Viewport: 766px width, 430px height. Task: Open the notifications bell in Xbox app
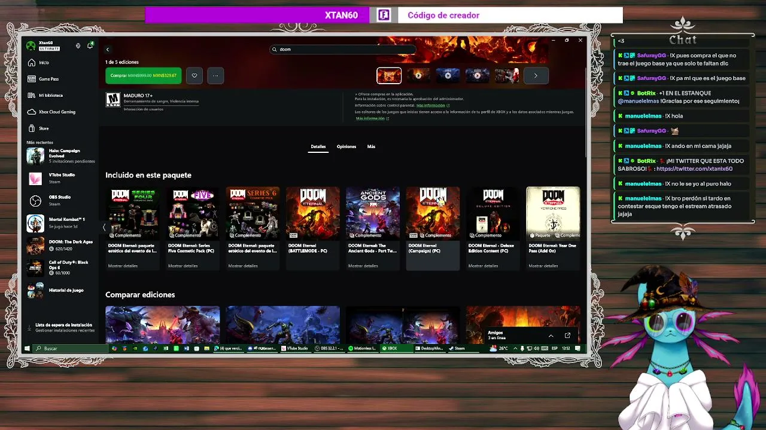90,45
